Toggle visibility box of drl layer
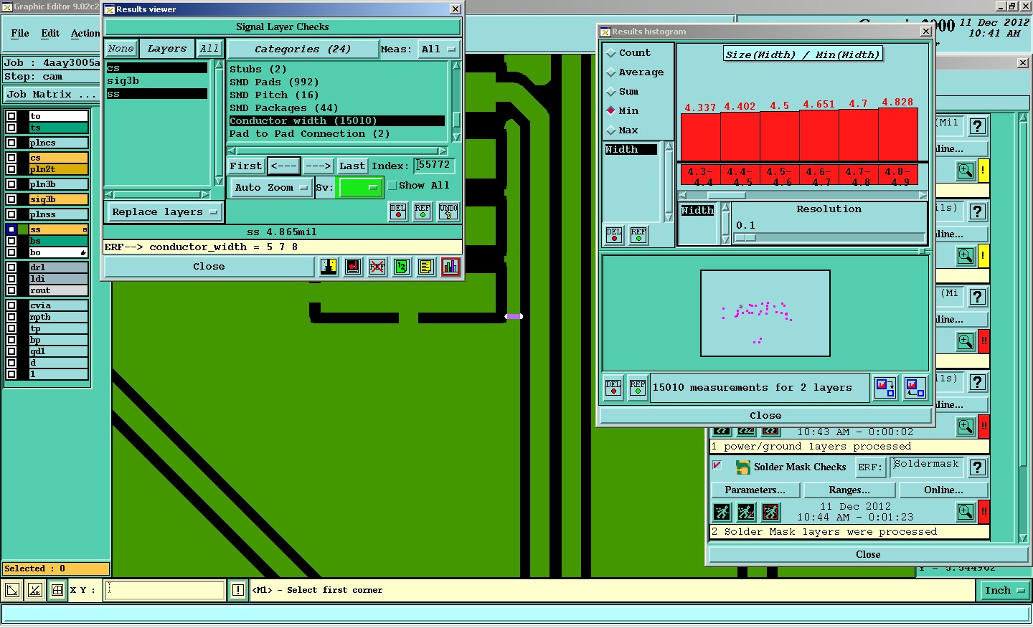Viewport: 1033px width, 628px height. pos(11,267)
